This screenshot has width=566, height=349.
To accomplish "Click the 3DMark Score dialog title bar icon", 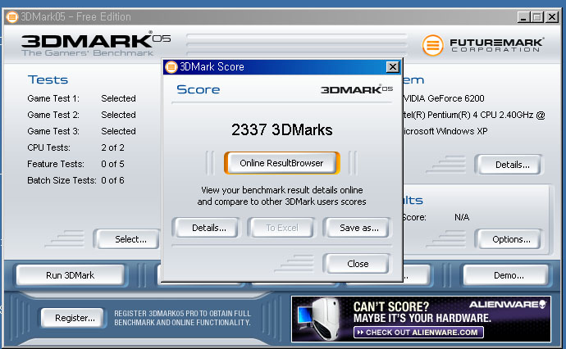I will point(171,67).
